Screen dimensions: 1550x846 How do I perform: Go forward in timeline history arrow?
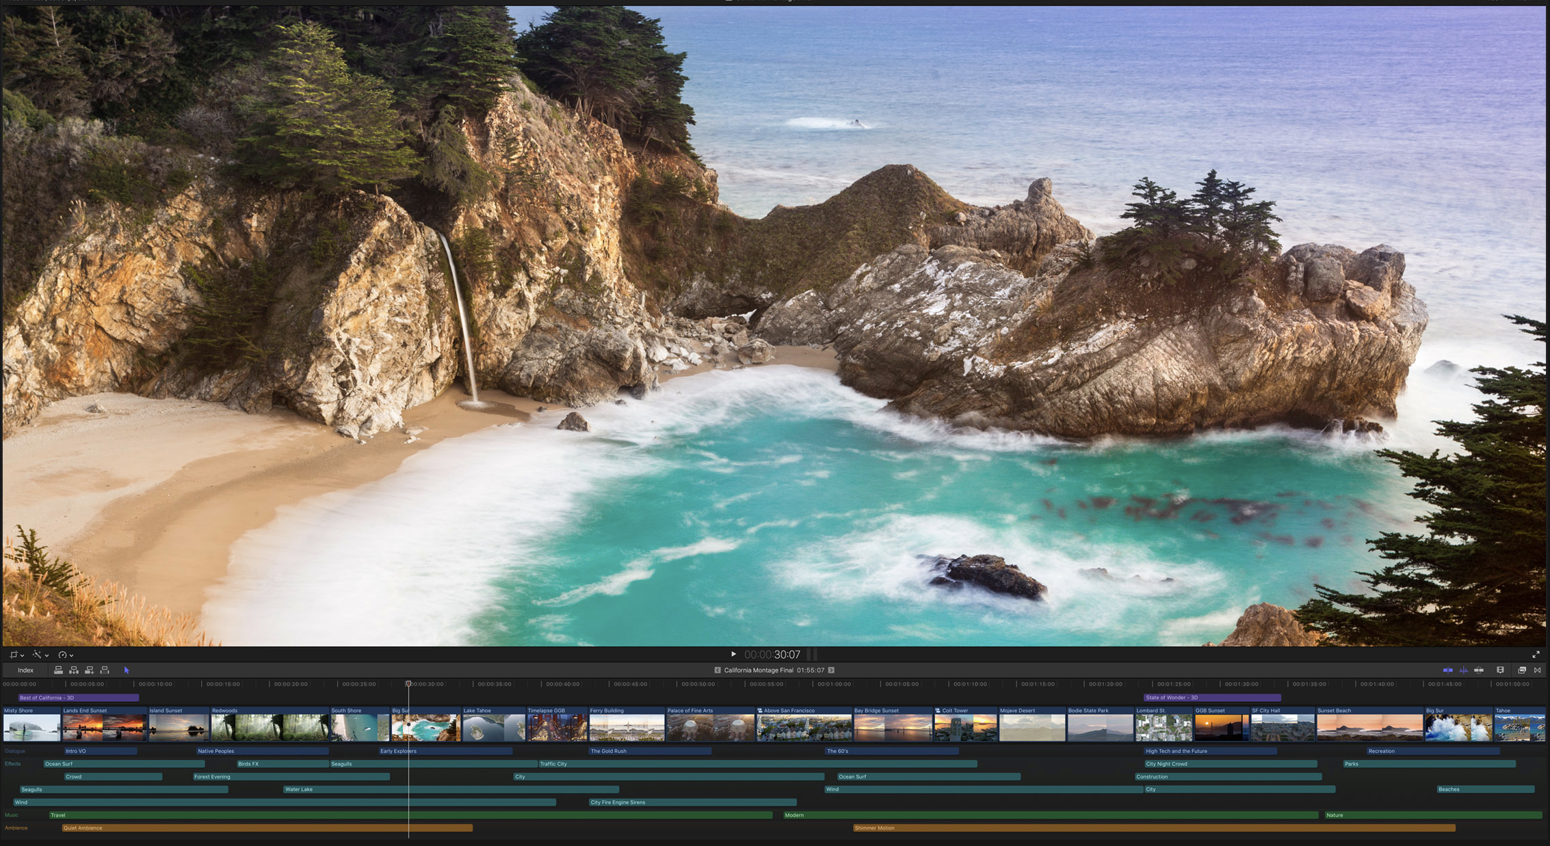[831, 670]
